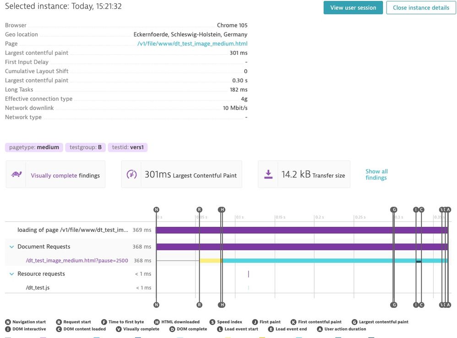Click the top HTML downloaded (H) timeline marker

(x=222, y=210)
